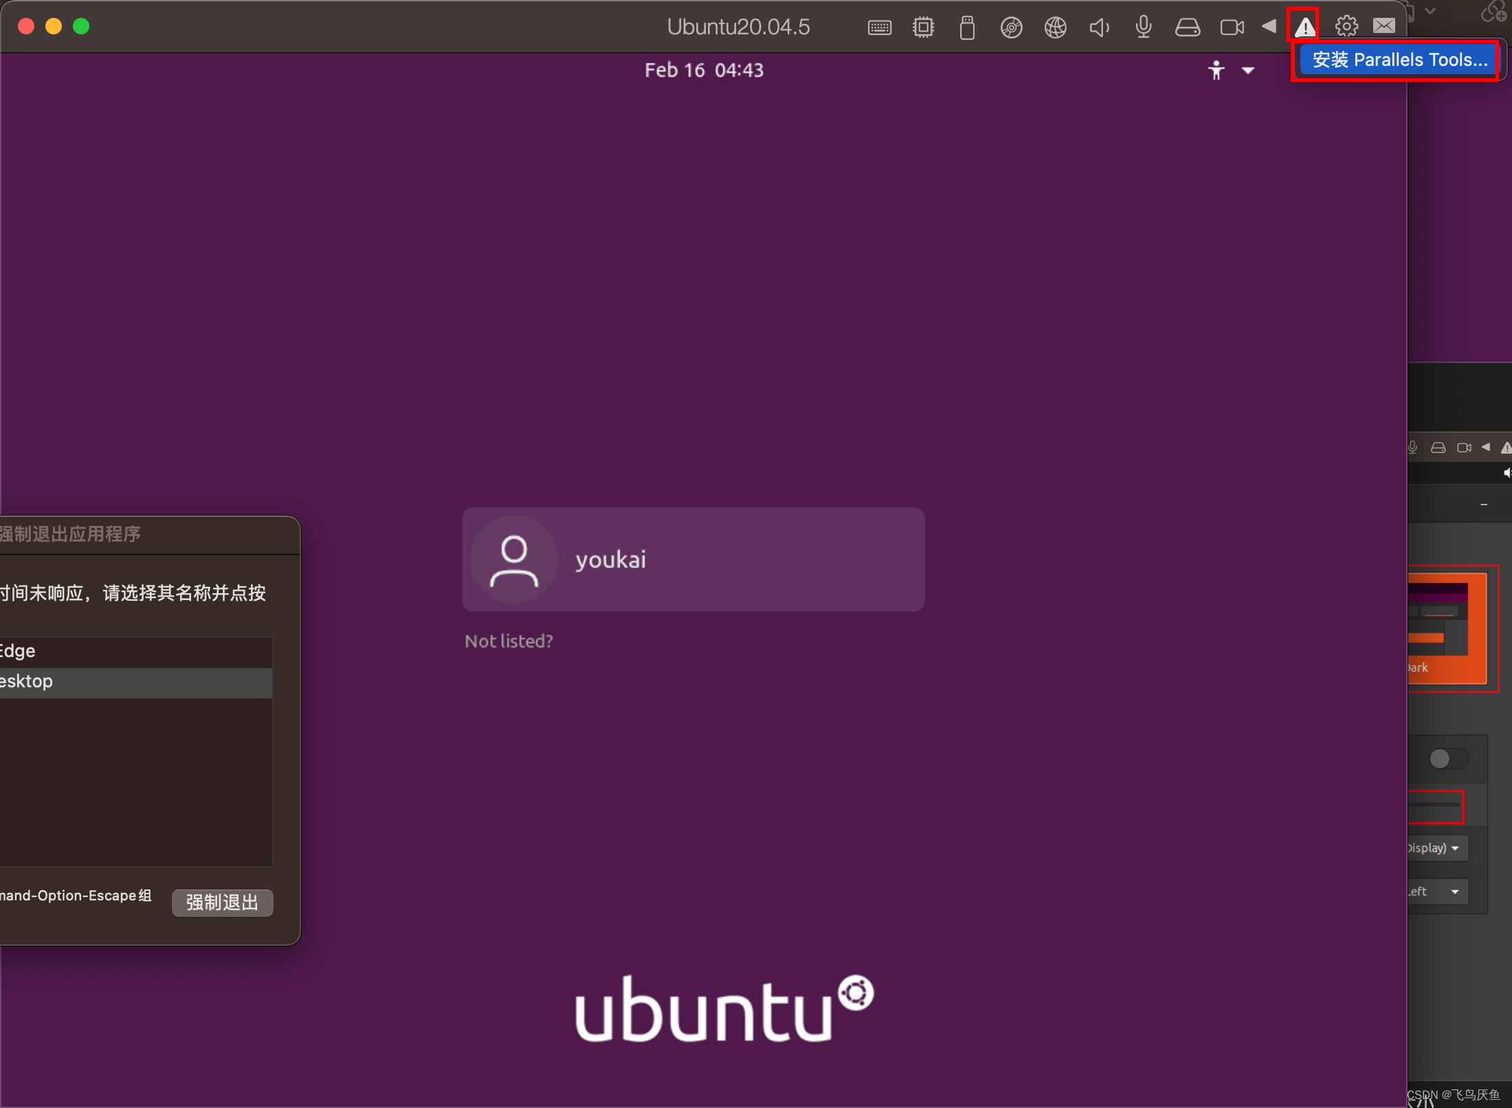The height and width of the screenshot is (1108, 1512).
Task: Select the orange Dark theme thumbnail
Action: coord(1447,628)
